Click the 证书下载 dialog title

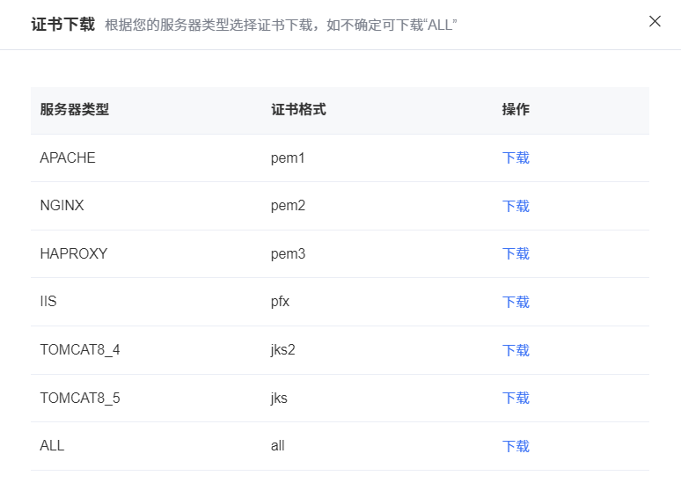(x=62, y=24)
